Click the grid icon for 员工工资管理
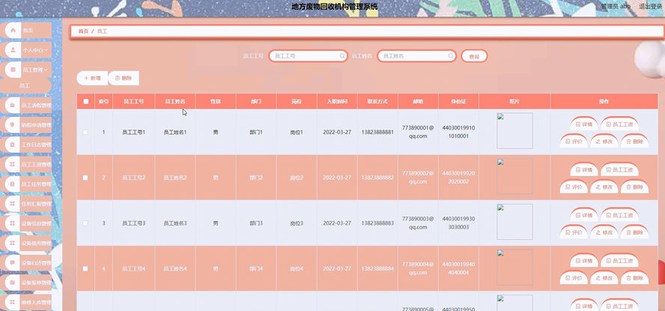 13,164
